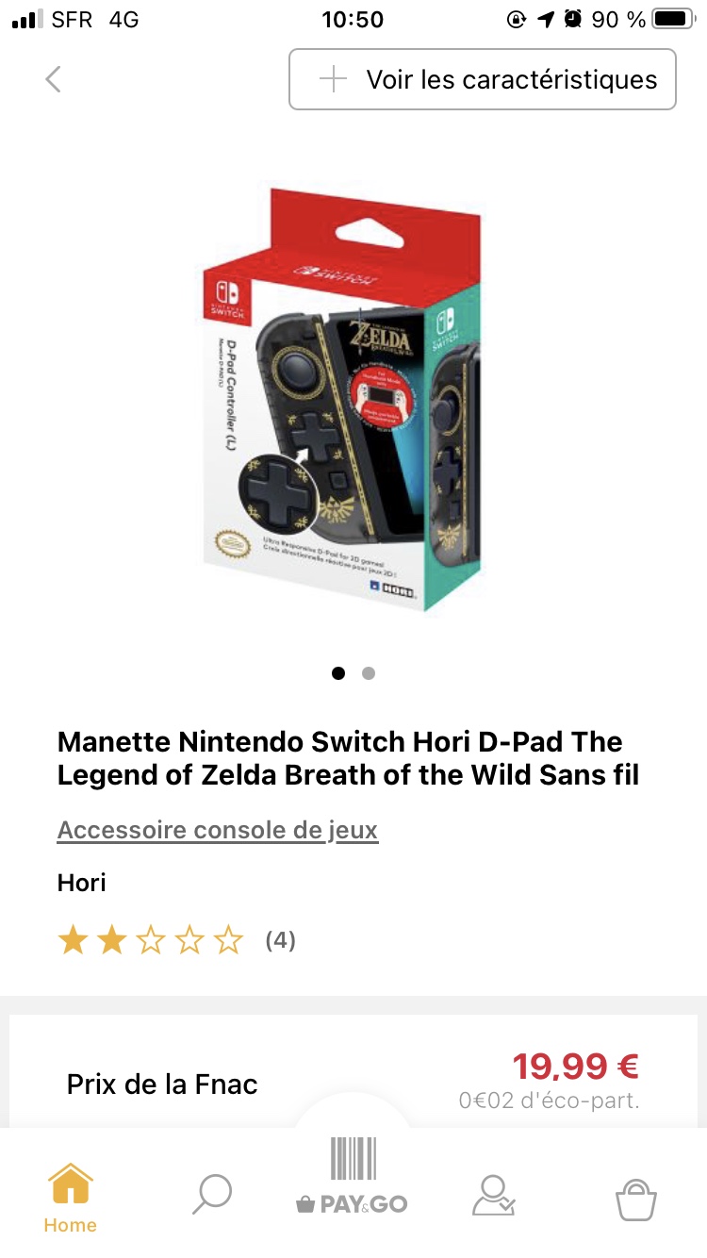Tap the Hori brand name
The height and width of the screenshot is (1258, 707).
(x=82, y=883)
